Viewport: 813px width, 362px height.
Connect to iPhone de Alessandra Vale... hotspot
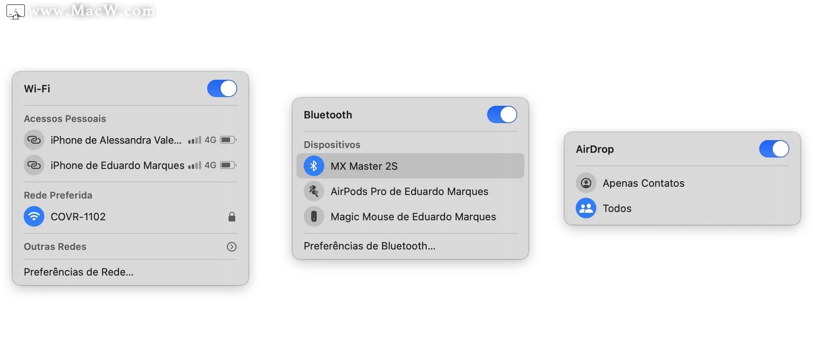point(130,140)
